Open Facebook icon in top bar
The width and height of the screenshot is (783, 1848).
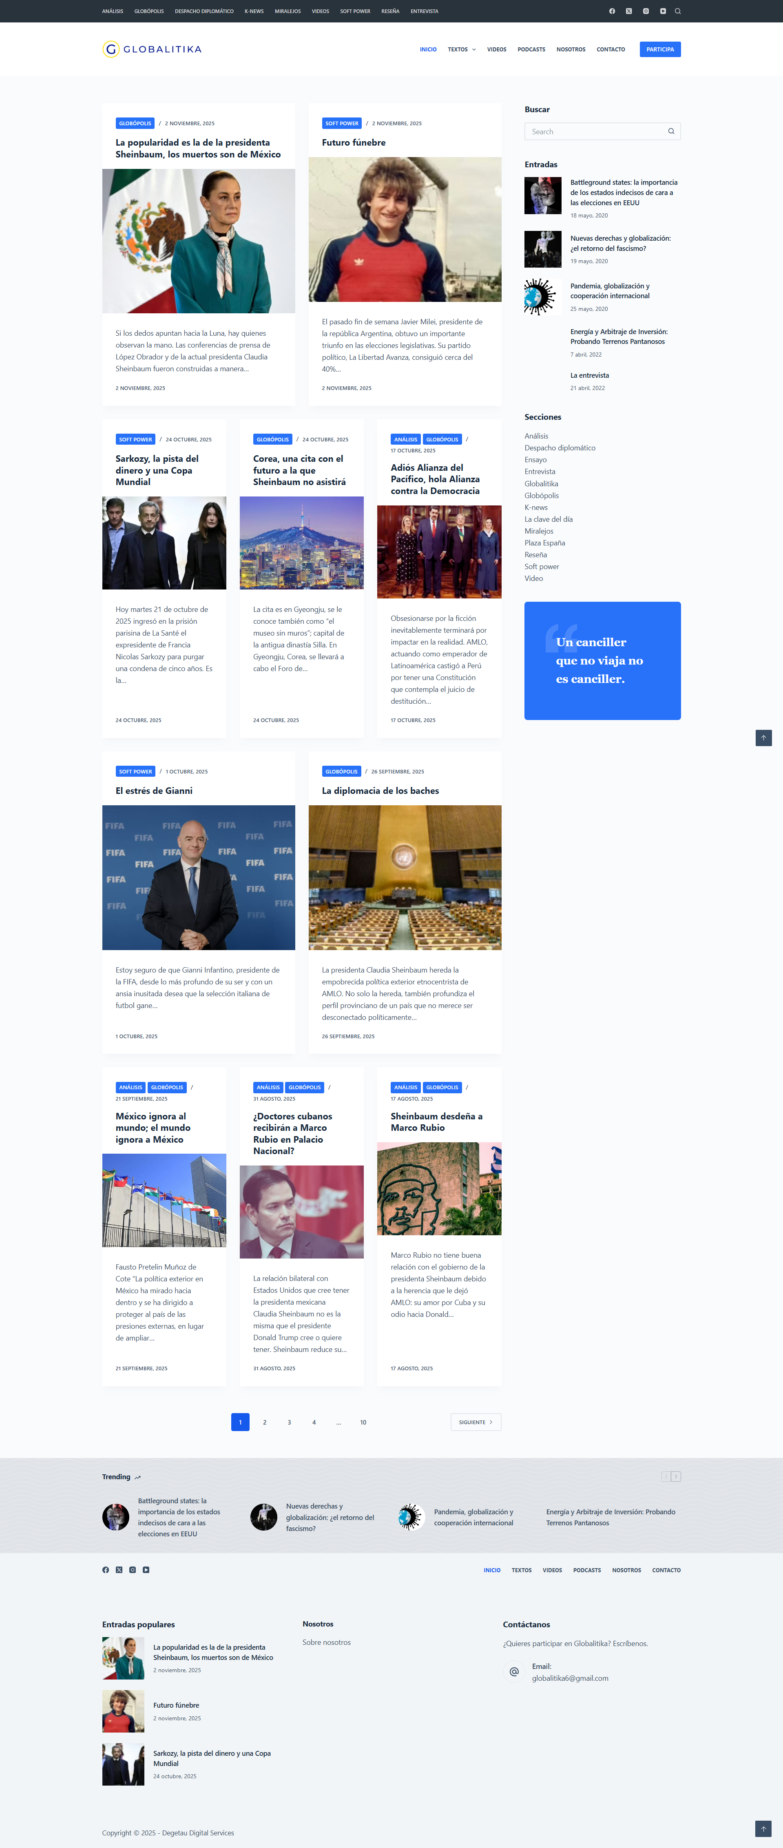(x=612, y=11)
